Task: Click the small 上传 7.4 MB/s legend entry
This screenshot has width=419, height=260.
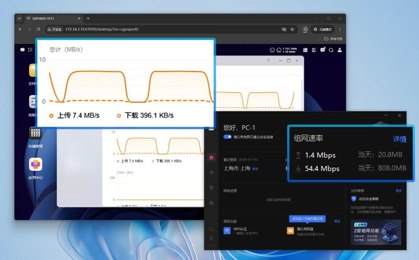Action: coord(130,161)
